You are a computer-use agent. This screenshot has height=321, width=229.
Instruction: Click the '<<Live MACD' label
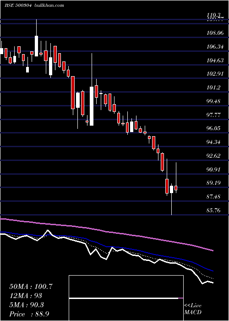[x=193, y=309]
